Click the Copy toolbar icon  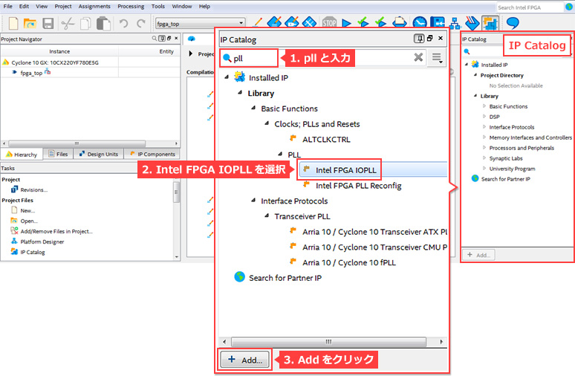[85, 24]
